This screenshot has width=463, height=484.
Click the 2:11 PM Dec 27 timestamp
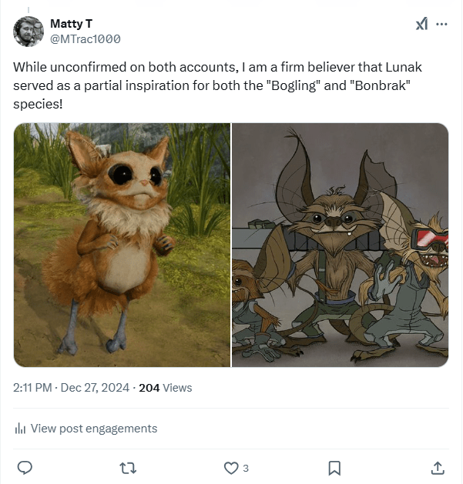pos(72,388)
